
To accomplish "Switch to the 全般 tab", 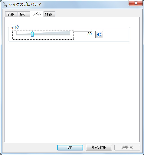I will [x=11, y=15].
